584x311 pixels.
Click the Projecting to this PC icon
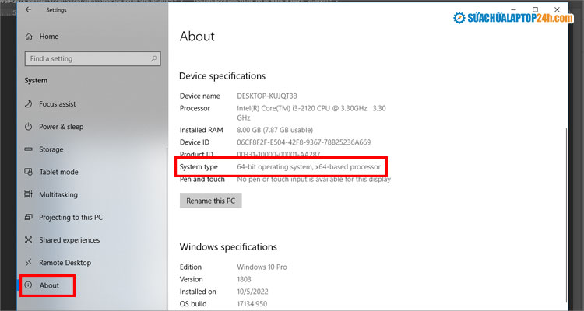tap(28, 217)
